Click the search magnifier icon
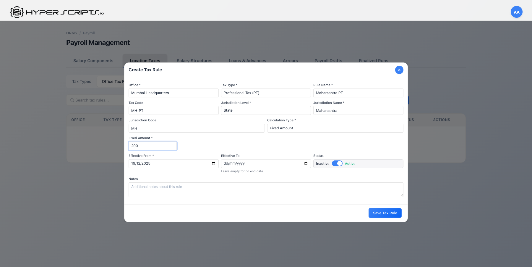Viewport: 532px width, 267px height. [72, 100]
